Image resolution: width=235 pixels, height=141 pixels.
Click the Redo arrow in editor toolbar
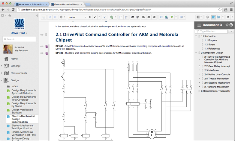[x=55, y=17]
